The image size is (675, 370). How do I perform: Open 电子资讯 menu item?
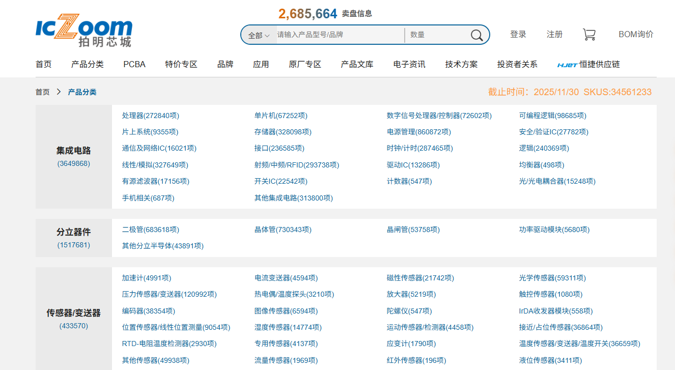click(409, 64)
